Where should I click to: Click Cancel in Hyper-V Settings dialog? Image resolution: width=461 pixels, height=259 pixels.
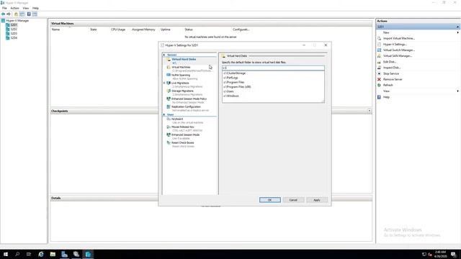293,200
